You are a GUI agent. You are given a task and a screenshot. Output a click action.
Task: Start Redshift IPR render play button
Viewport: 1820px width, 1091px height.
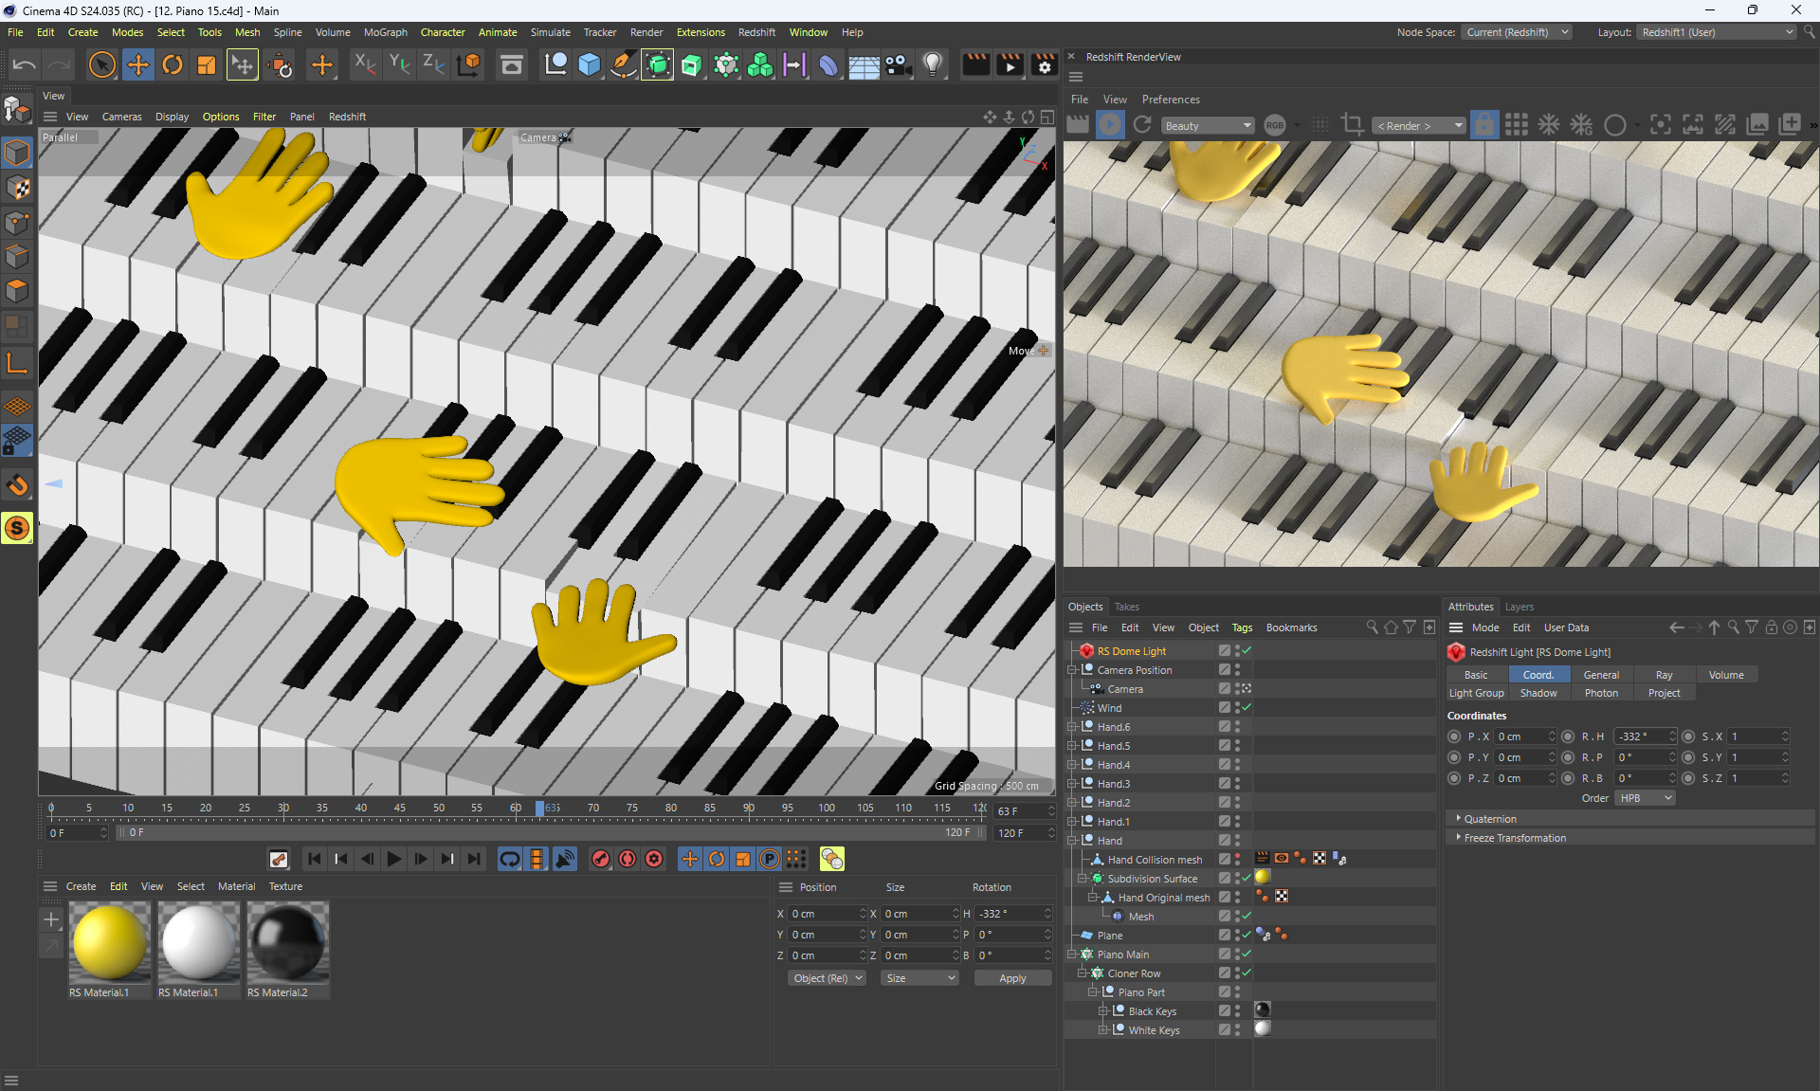tap(1109, 125)
